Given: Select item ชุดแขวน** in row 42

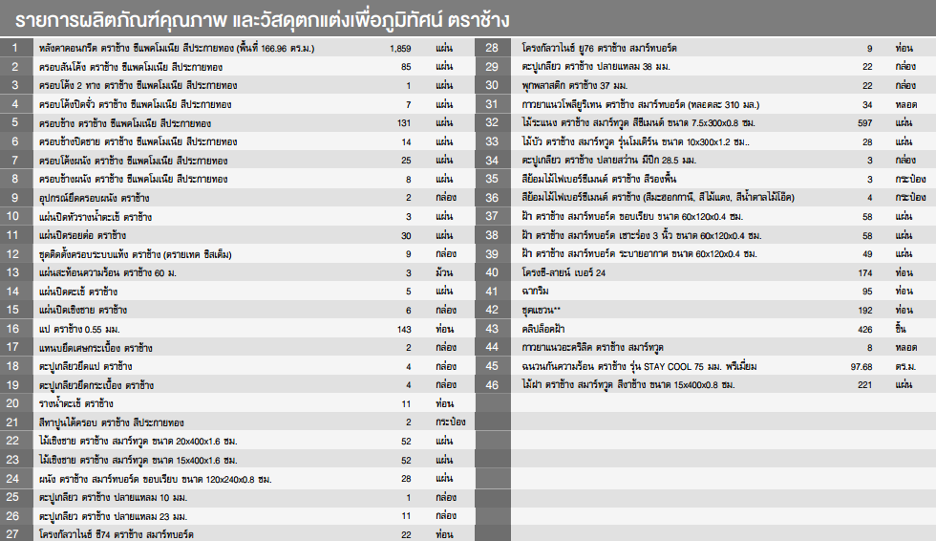Looking at the screenshot, I should pos(541,310).
